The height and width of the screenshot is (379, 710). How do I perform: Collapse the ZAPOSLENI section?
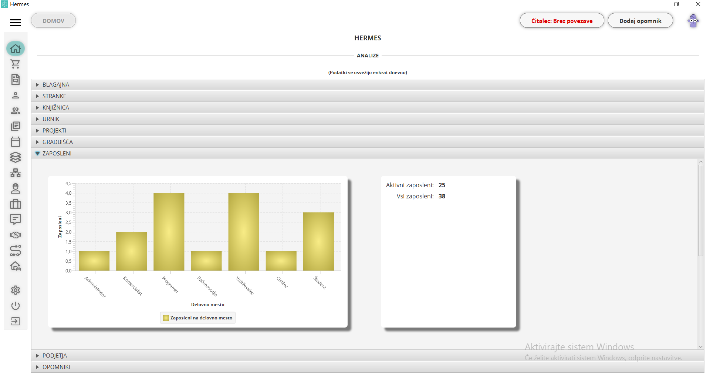coord(368,154)
